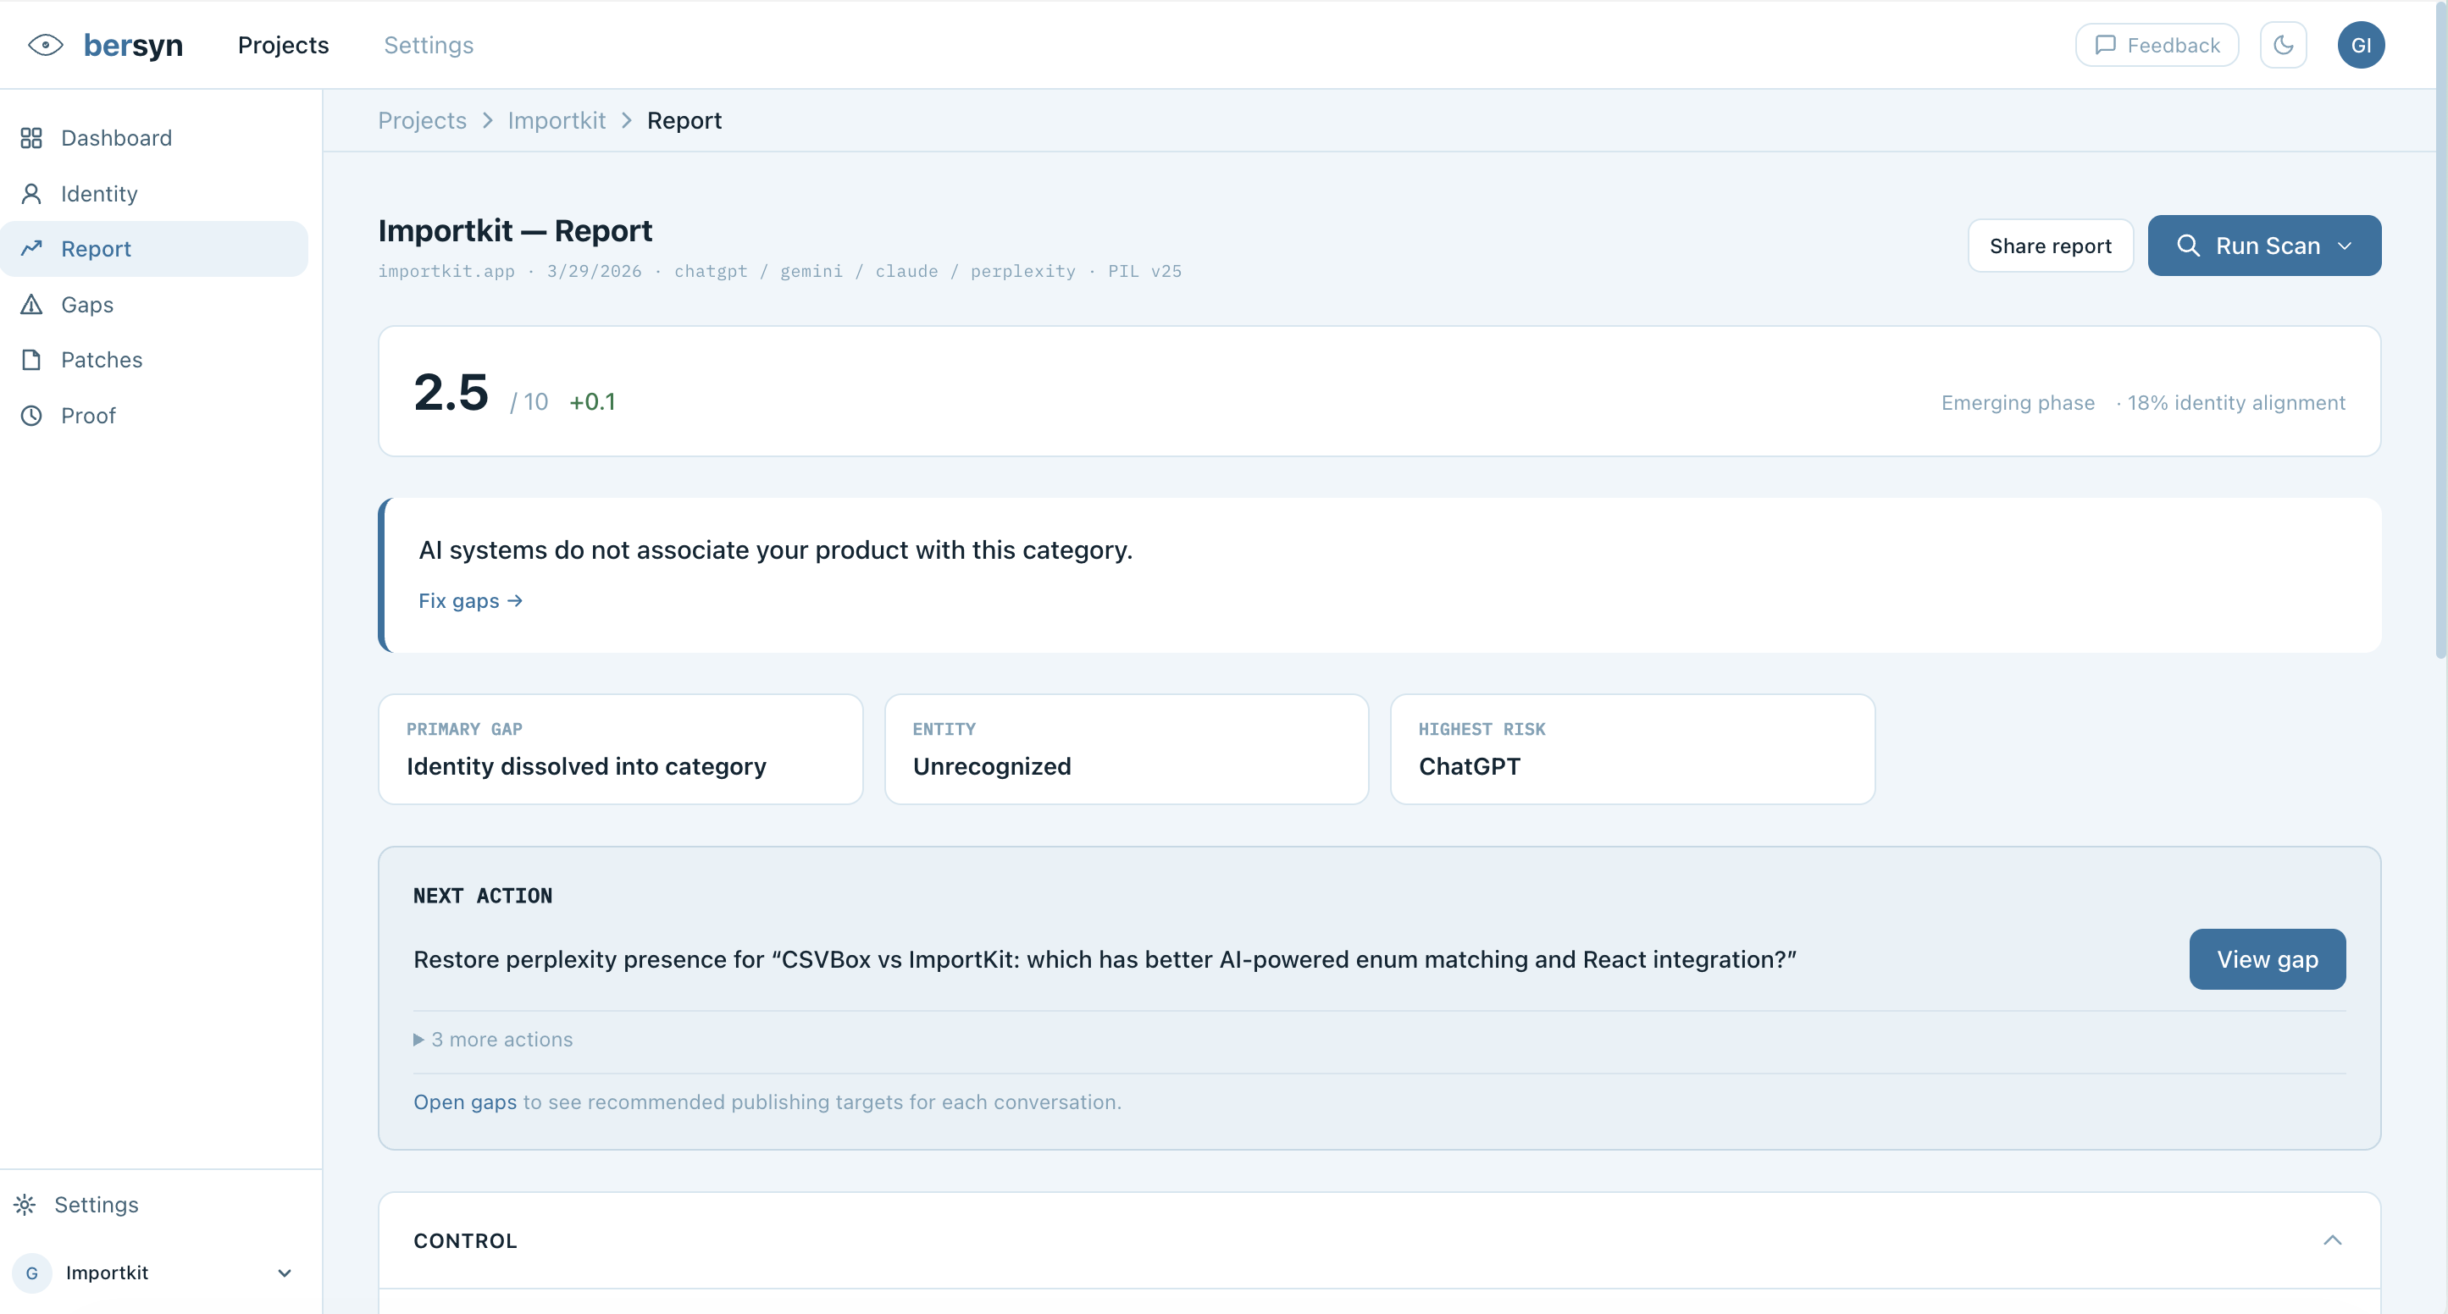This screenshot has height=1314, width=2448.
Task: Click the sidebar Settings gear icon
Action: 25,1205
